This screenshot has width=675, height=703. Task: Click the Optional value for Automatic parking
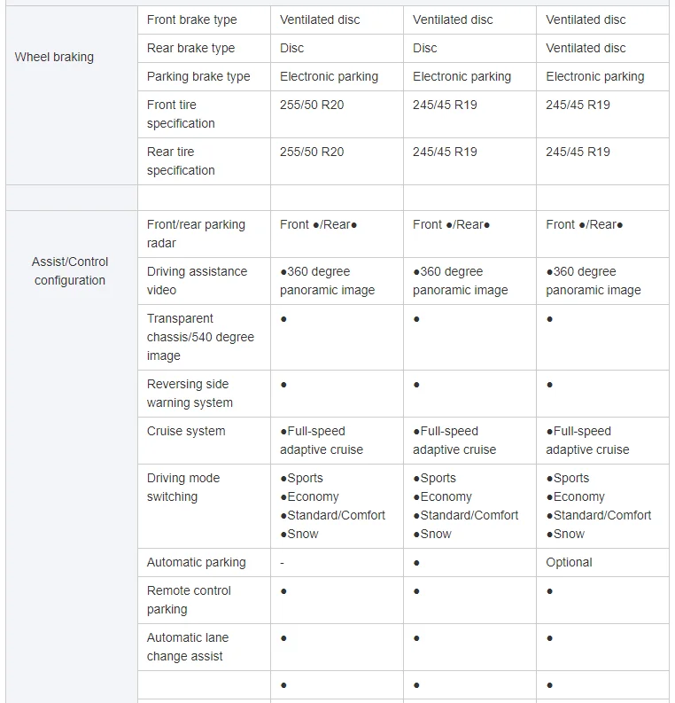click(x=569, y=562)
